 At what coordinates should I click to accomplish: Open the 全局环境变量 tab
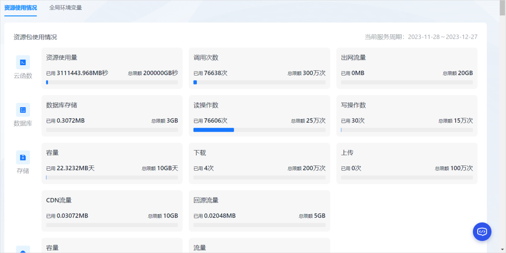(65, 7)
